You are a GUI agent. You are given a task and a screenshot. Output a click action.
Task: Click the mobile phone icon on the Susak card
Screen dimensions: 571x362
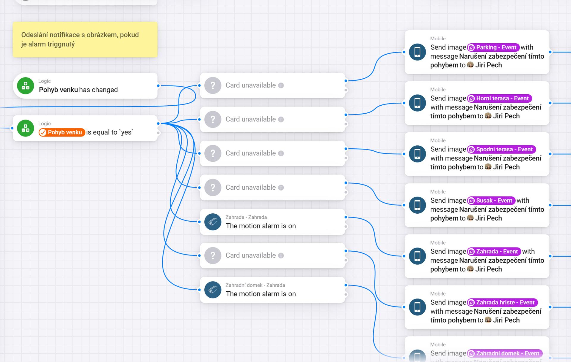click(417, 205)
